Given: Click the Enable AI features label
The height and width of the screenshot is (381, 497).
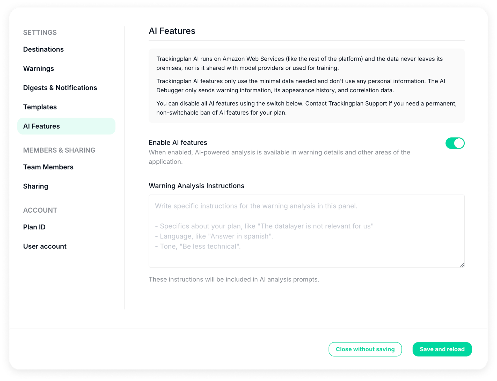Looking at the screenshot, I should pos(178,143).
